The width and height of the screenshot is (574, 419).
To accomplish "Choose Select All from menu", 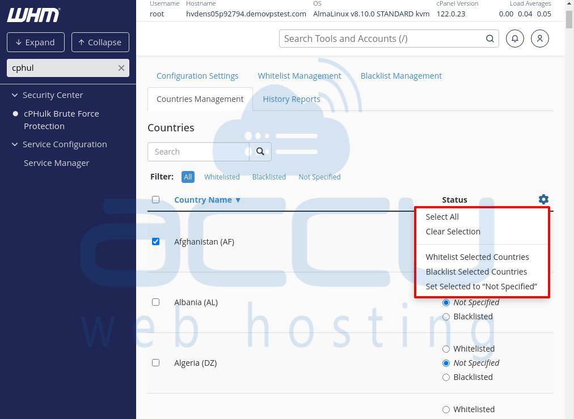I will point(442,217).
